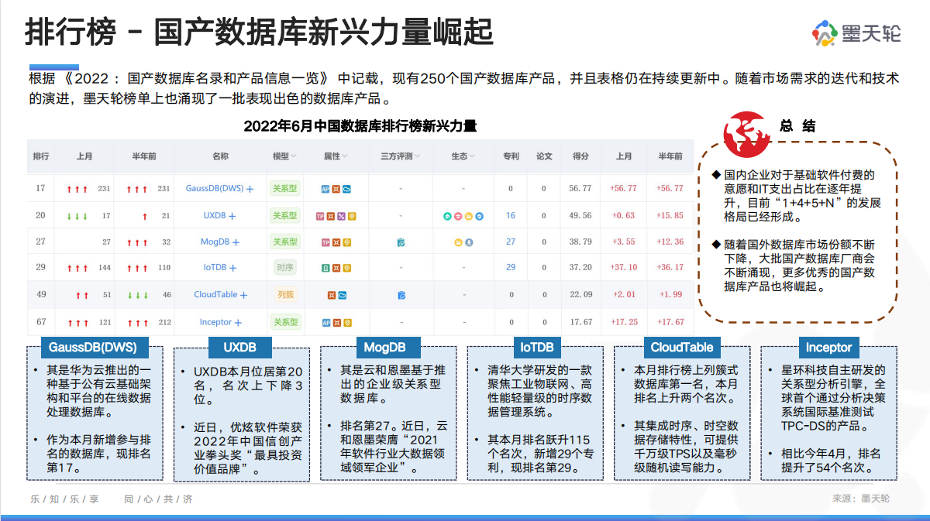This screenshot has height=521, width=930.
Task: Click the plus icon next to IoTDB
Action: coord(232,268)
